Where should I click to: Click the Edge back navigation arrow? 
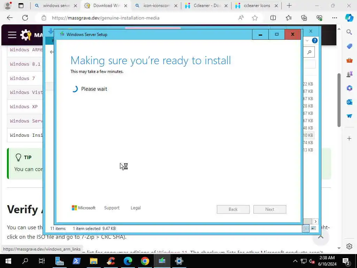pyautogui.click(x=9, y=18)
